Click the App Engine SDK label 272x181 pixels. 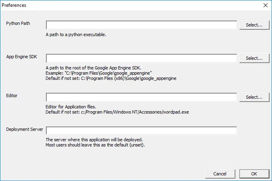[x=21, y=57]
